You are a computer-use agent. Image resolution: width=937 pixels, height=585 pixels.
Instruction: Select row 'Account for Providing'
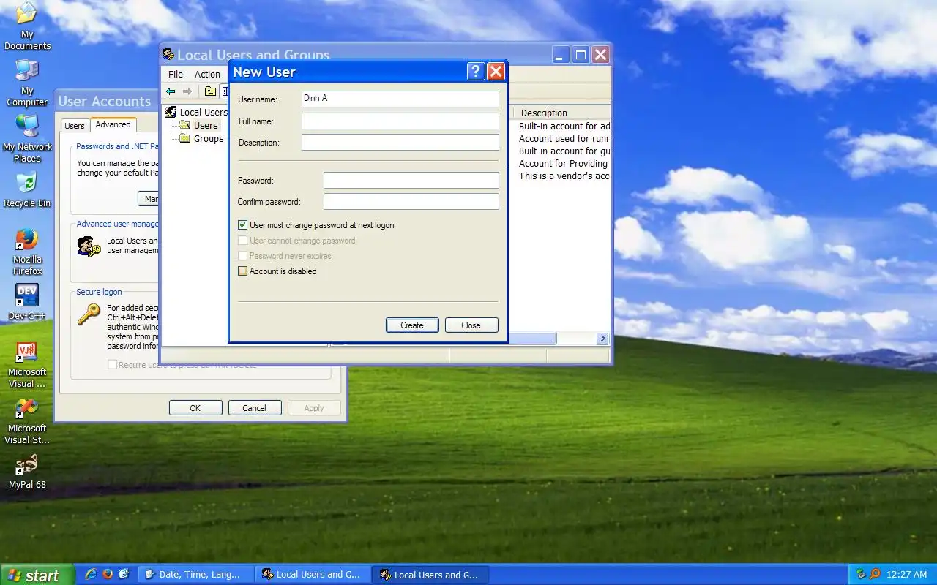tap(564, 164)
